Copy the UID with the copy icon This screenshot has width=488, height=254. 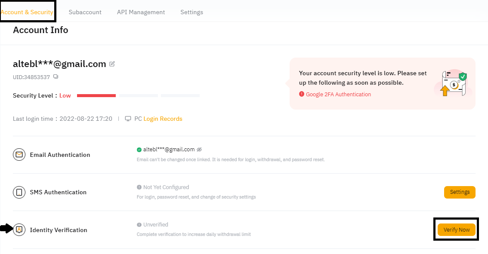coord(56,77)
